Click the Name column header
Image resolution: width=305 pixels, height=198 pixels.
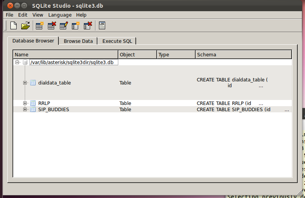click(65, 54)
